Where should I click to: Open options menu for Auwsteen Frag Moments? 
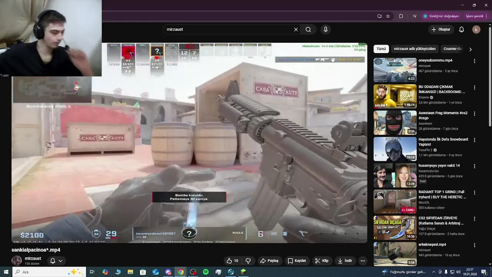pyautogui.click(x=474, y=113)
